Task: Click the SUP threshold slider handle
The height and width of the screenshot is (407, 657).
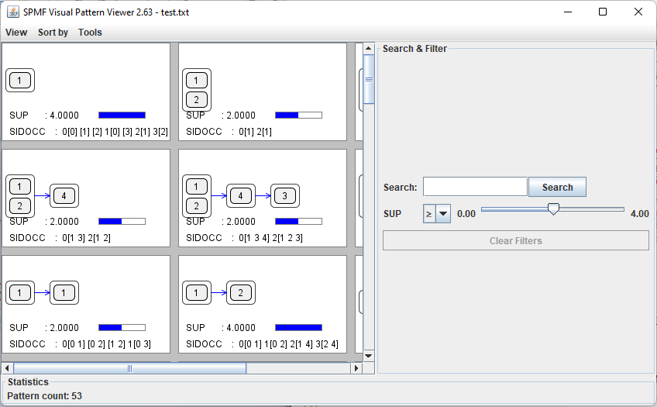Action: pos(553,209)
